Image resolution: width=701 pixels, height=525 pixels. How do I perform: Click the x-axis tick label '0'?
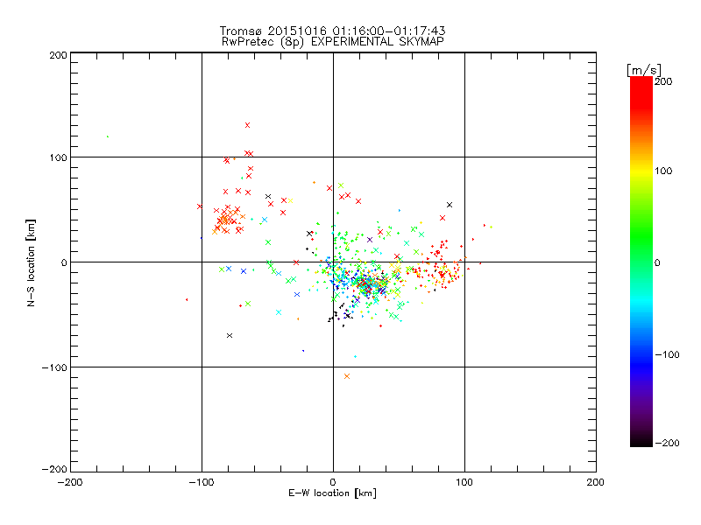point(333,482)
